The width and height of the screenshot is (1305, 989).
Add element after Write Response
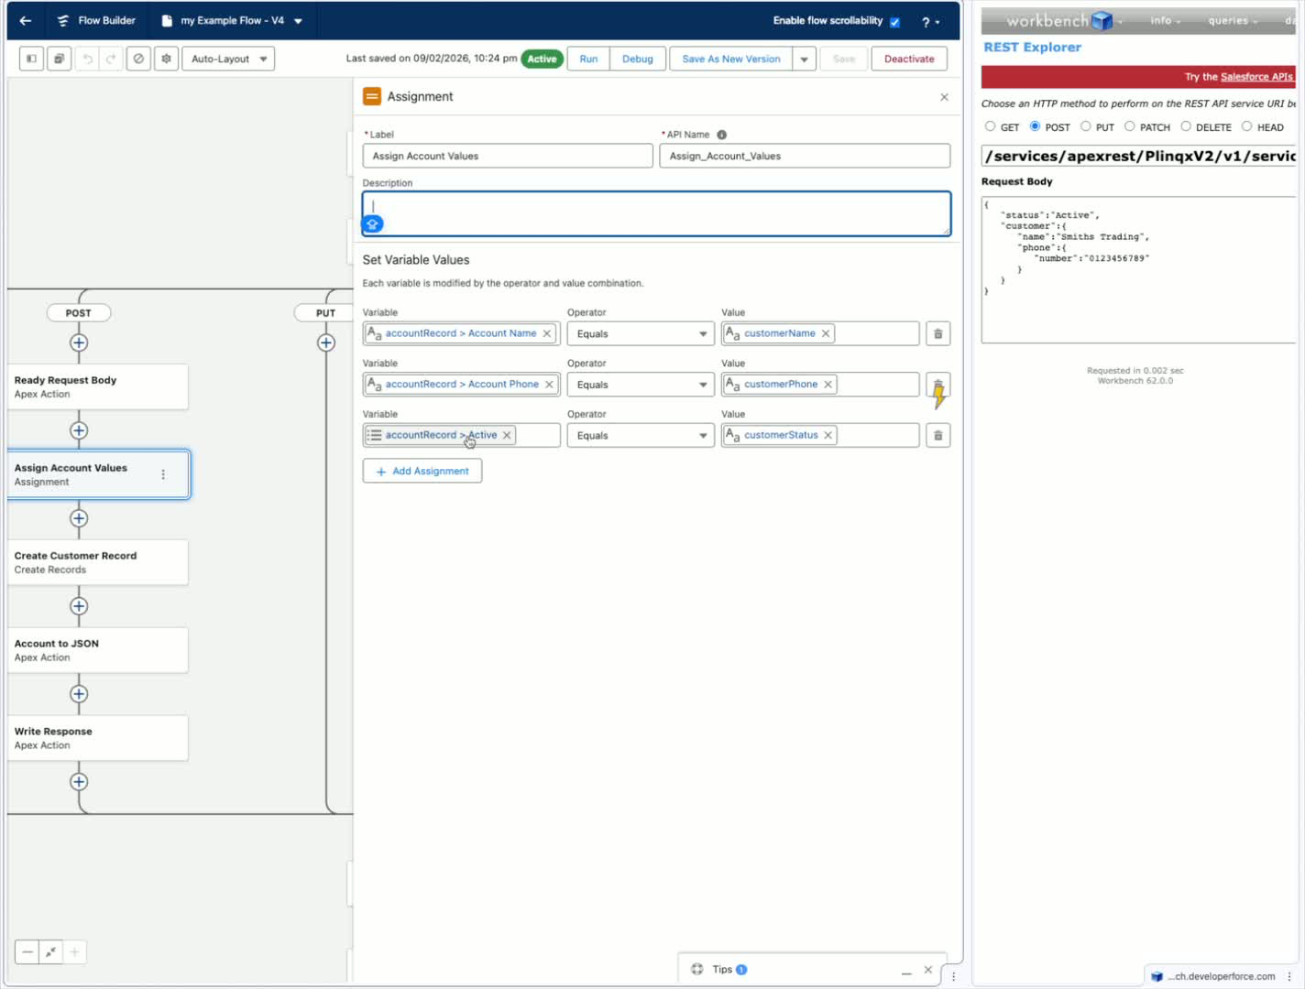pyautogui.click(x=79, y=782)
